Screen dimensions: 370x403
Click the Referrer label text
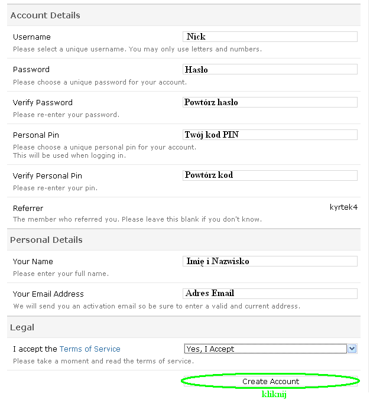[x=28, y=208]
